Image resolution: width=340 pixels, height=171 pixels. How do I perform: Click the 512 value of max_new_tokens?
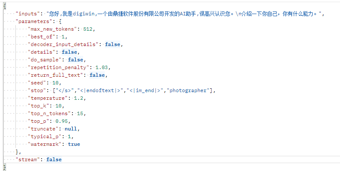88,29
